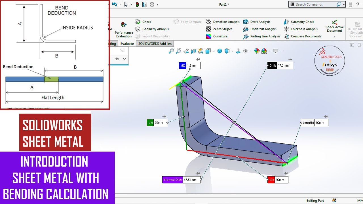Run Symmetry Check
This screenshot has height=204, width=363.
pos(299,22)
